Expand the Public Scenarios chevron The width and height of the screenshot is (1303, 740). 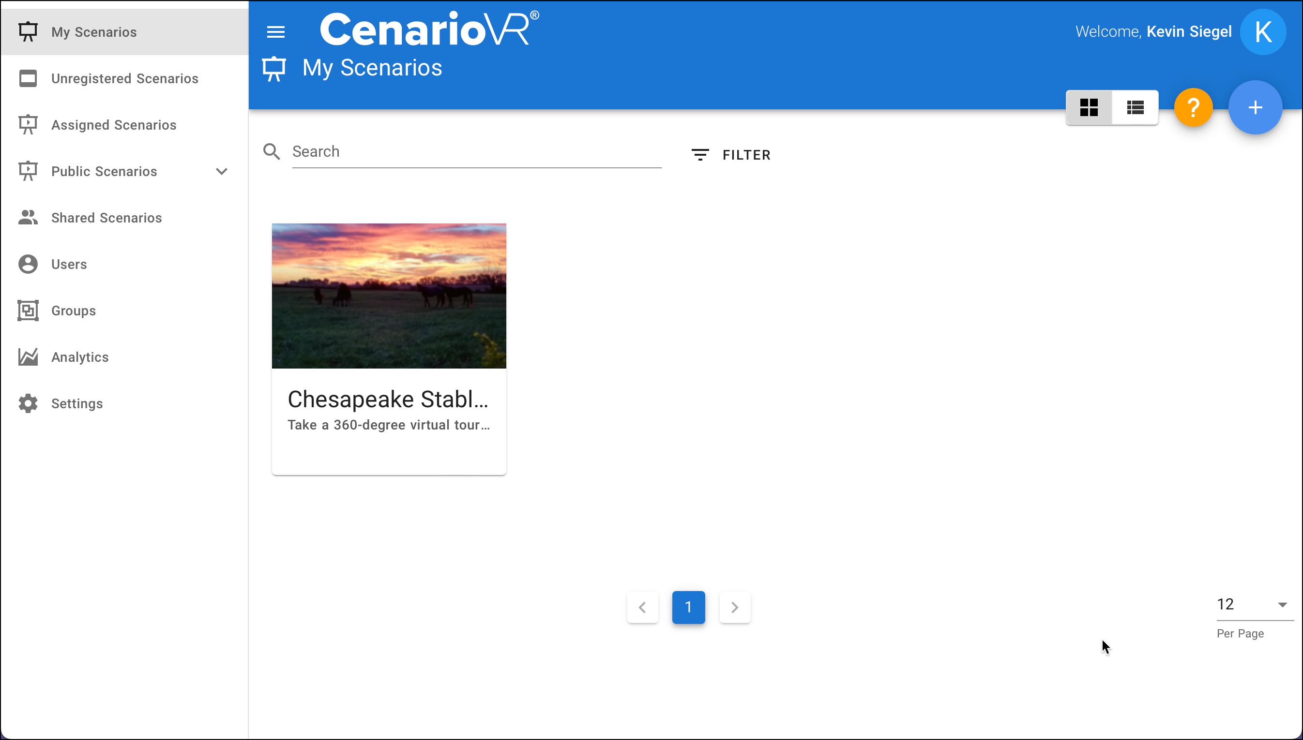click(x=222, y=171)
